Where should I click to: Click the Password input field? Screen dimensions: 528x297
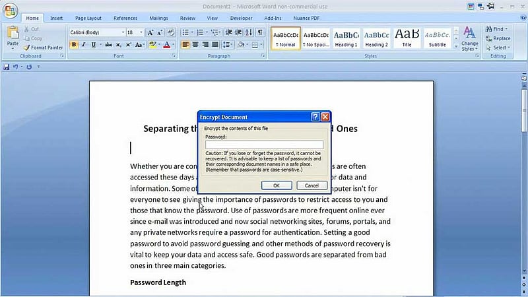point(265,145)
